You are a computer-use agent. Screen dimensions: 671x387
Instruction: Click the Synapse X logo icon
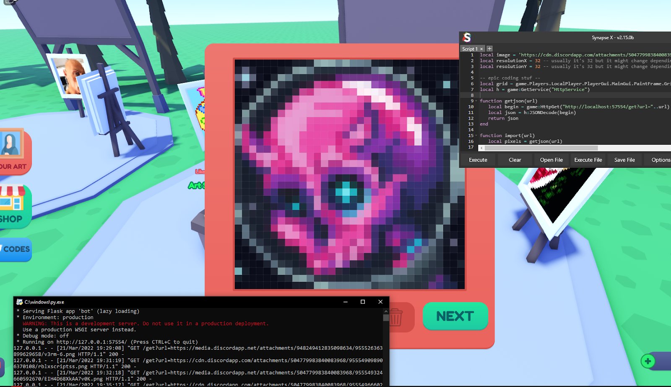click(x=467, y=38)
